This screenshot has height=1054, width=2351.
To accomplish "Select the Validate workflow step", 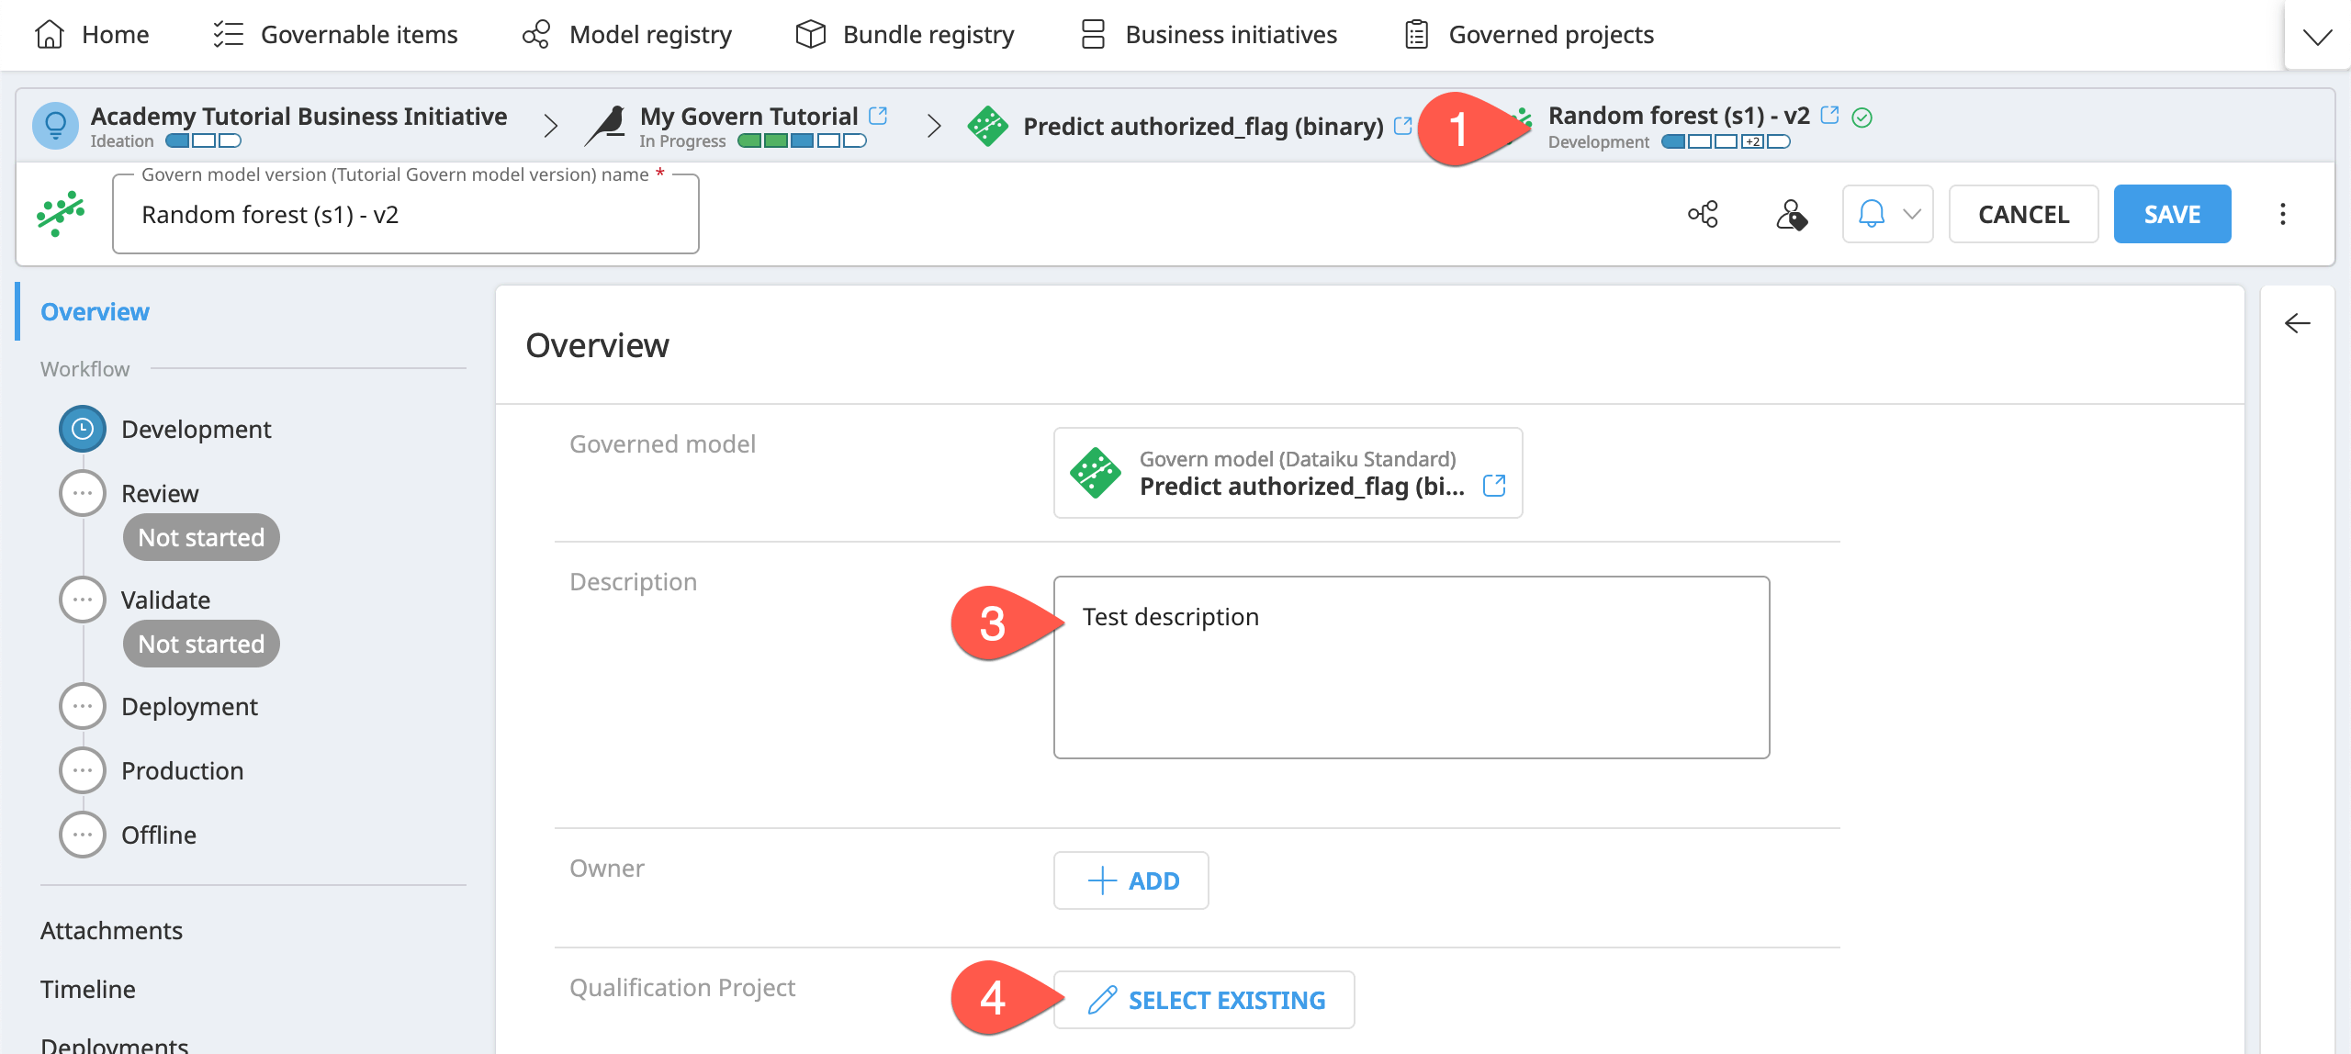I will point(165,600).
